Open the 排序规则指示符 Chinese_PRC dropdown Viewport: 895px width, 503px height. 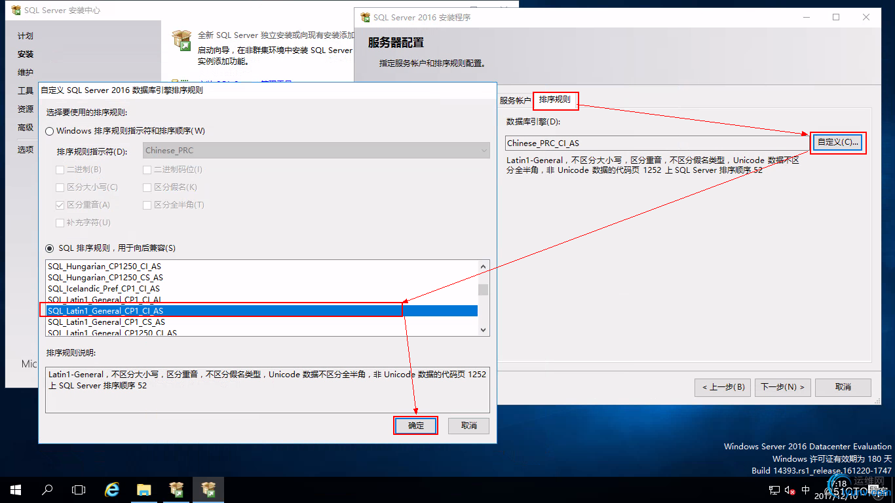click(316, 150)
